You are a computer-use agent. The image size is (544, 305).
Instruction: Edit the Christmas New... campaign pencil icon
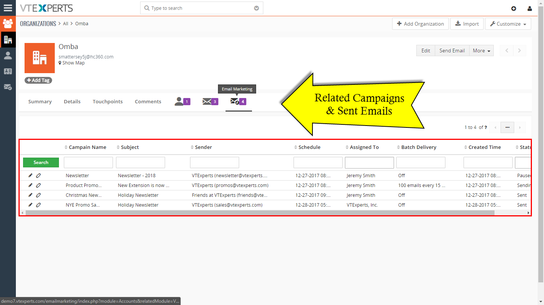[x=30, y=195]
